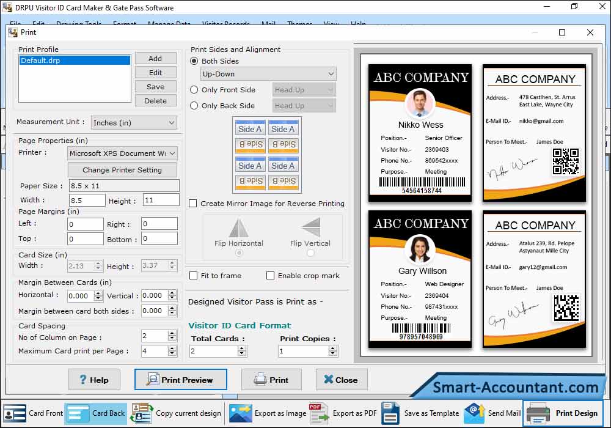Open Only Back Side Head Up dropdown
611x428 pixels.
pos(304,106)
